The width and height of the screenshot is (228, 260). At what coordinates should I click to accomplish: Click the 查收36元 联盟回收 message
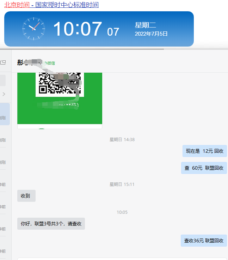click(203, 241)
